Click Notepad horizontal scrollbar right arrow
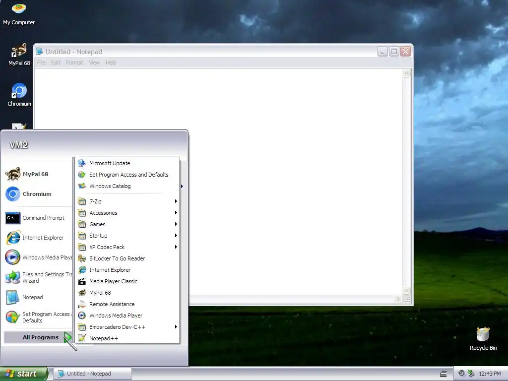 click(398, 299)
